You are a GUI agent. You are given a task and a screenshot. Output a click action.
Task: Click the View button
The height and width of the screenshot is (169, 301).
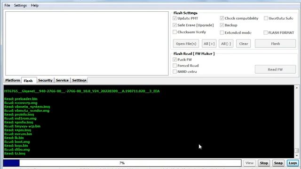(249, 163)
